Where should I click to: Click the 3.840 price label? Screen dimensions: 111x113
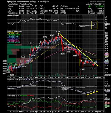75,56
